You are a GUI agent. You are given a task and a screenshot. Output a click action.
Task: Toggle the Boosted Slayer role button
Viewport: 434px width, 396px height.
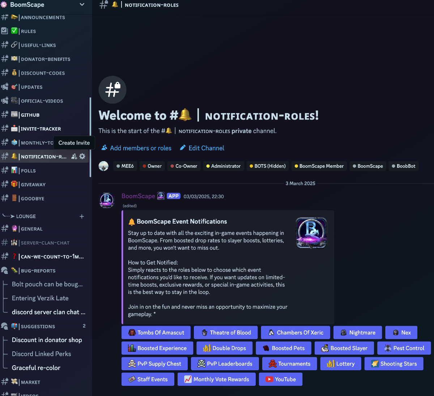[345, 348]
